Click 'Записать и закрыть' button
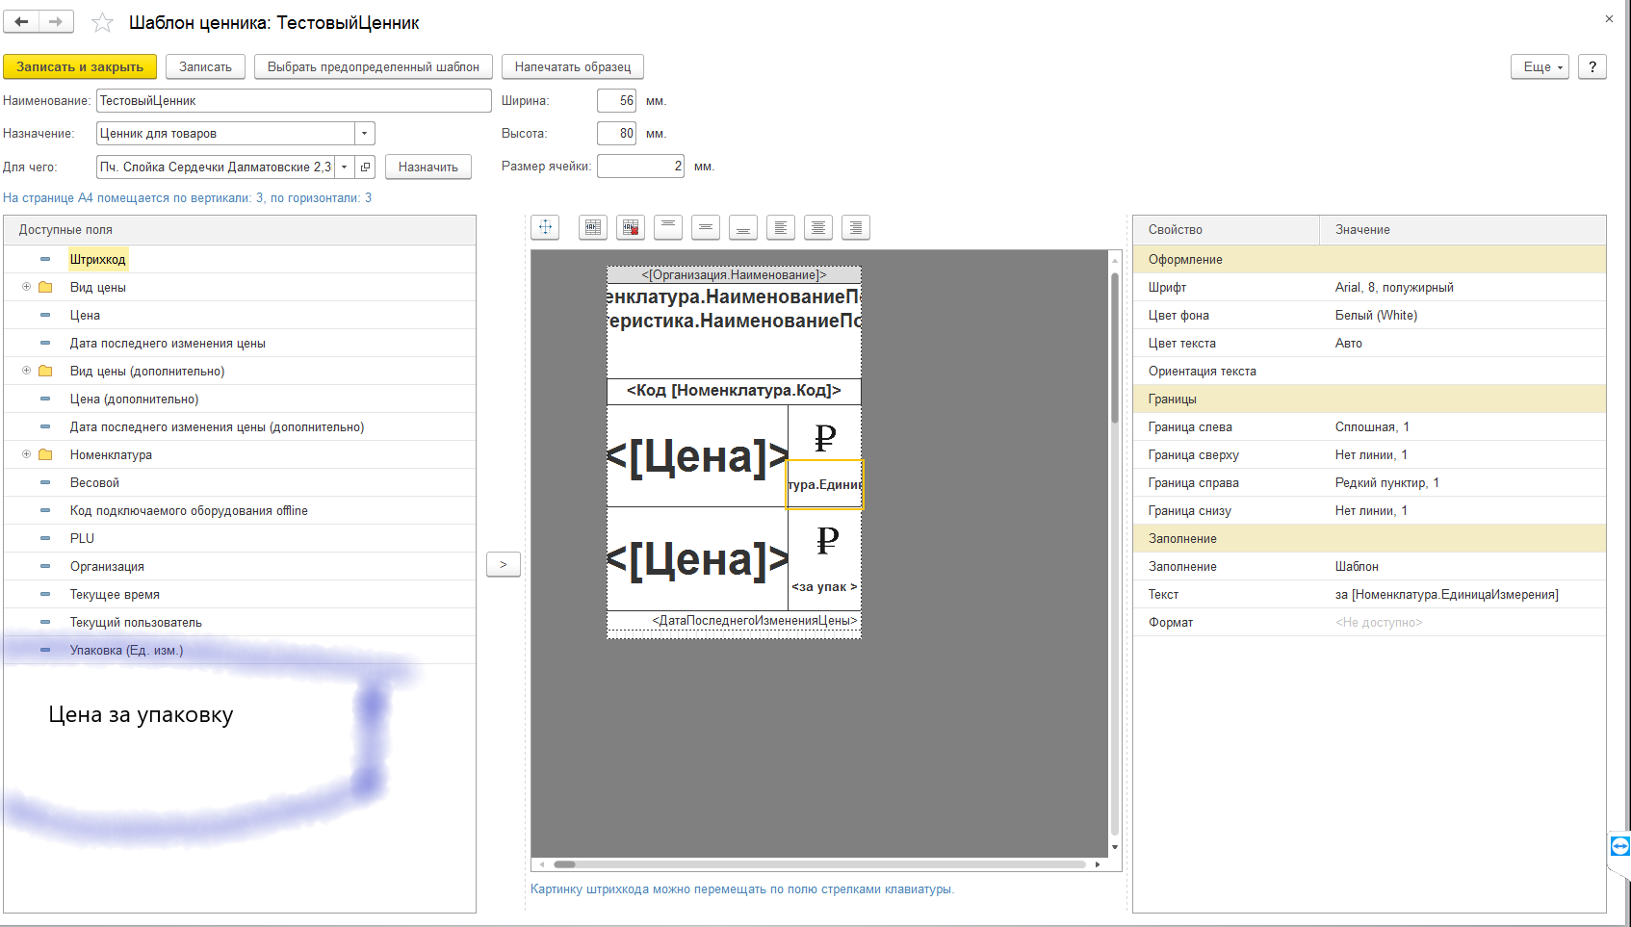 pos(80,66)
